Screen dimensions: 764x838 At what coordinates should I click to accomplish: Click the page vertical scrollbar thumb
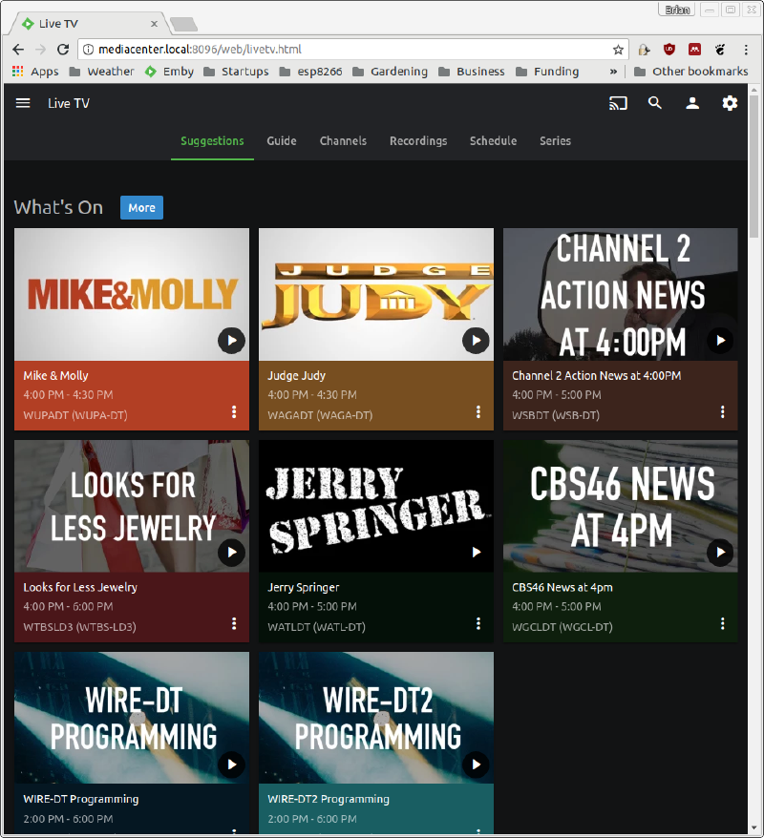[753, 167]
